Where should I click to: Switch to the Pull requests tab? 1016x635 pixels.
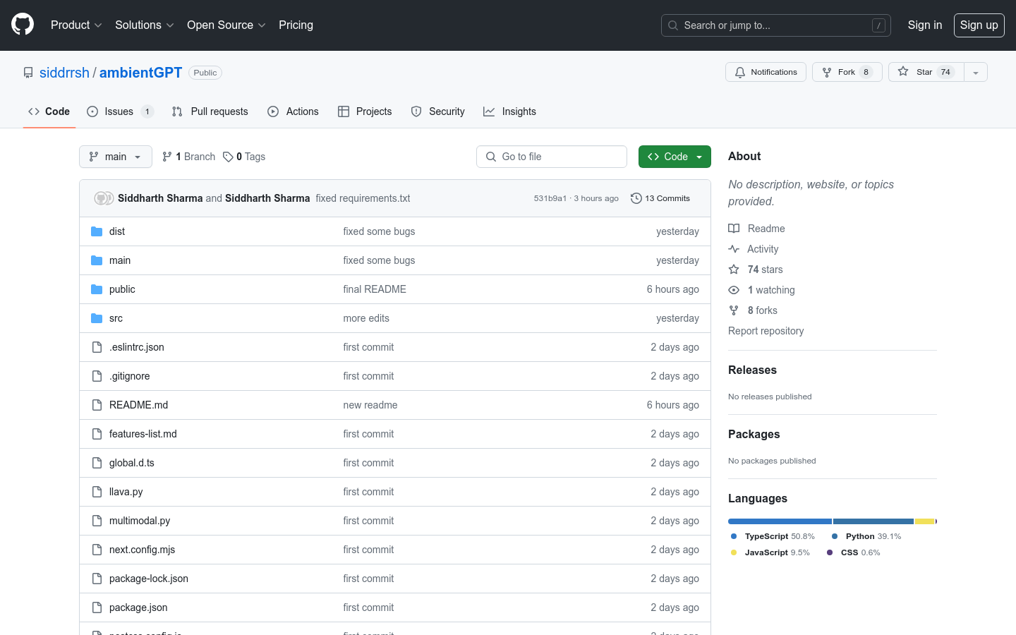(x=210, y=111)
